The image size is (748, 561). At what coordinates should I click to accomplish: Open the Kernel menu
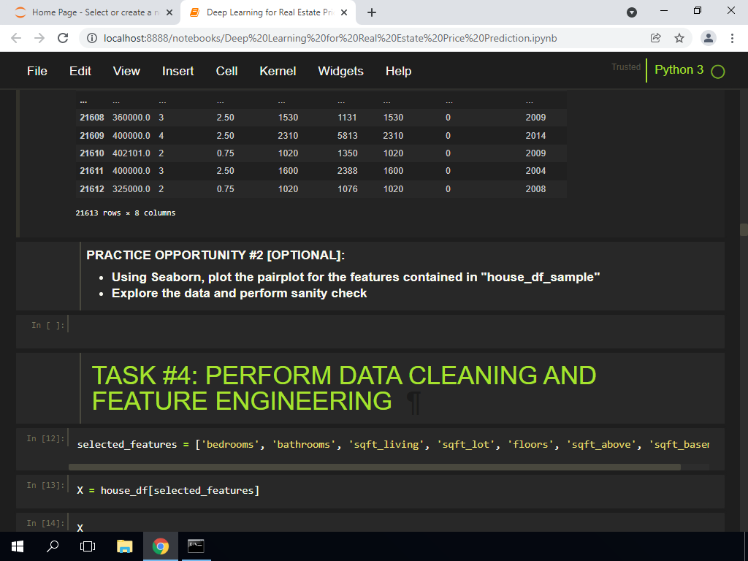tap(278, 71)
